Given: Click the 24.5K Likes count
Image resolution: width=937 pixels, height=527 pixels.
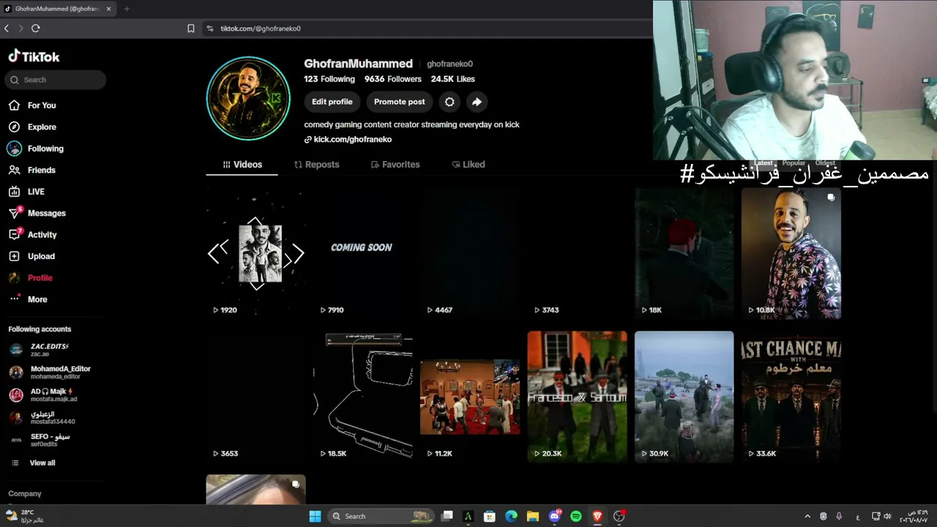Looking at the screenshot, I should 453,79.
